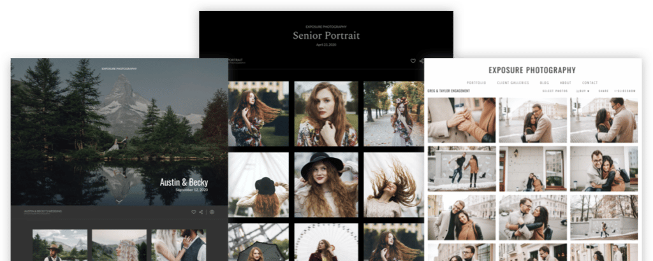Click the Select Photos button
The image size is (653, 261).
coord(555,91)
